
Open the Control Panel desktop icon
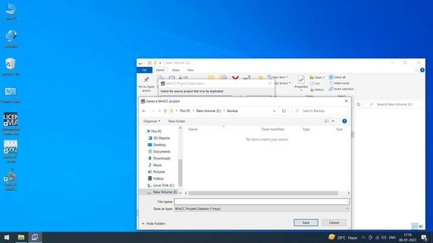[11, 94]
